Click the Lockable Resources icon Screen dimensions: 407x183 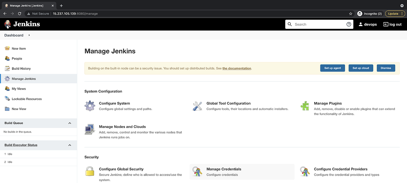(7, 99)
